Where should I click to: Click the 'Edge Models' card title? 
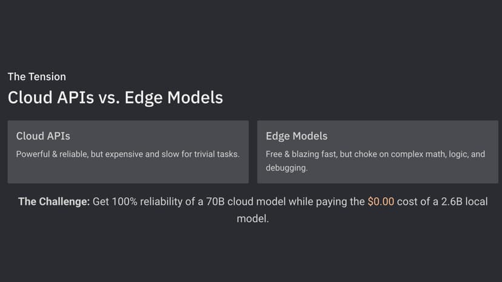(296, 136)
